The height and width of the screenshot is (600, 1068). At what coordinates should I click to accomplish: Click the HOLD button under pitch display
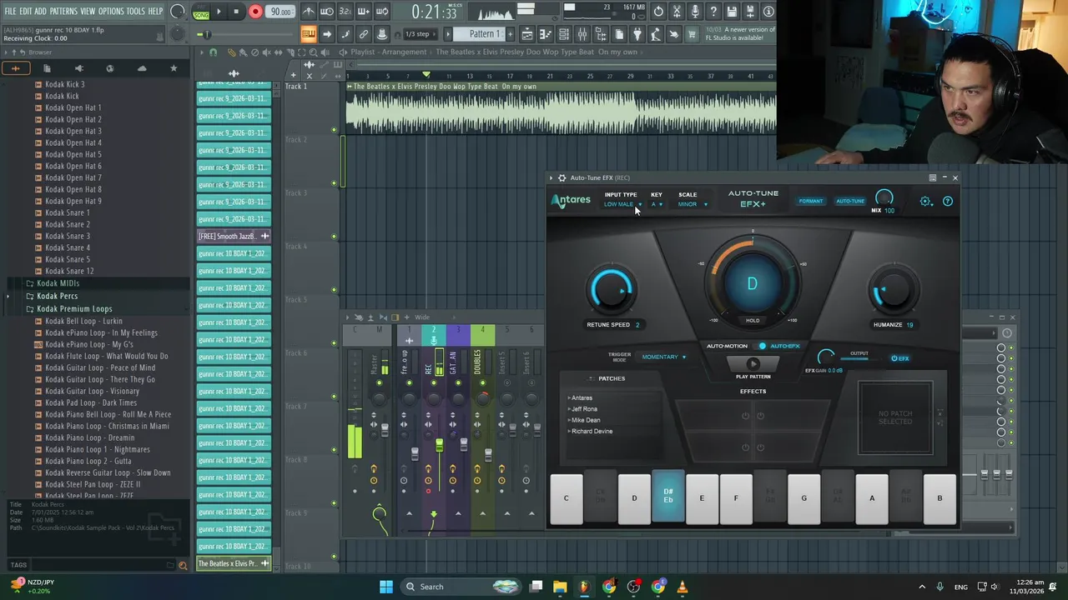pyautogui.click(x=753, y=320)
